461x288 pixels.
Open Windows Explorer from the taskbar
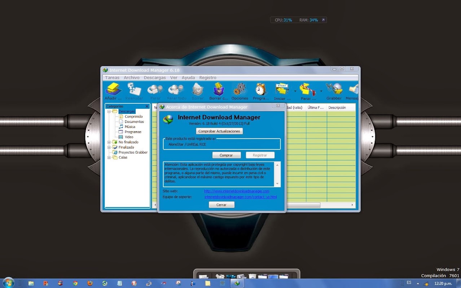click(x=31, y=283)
